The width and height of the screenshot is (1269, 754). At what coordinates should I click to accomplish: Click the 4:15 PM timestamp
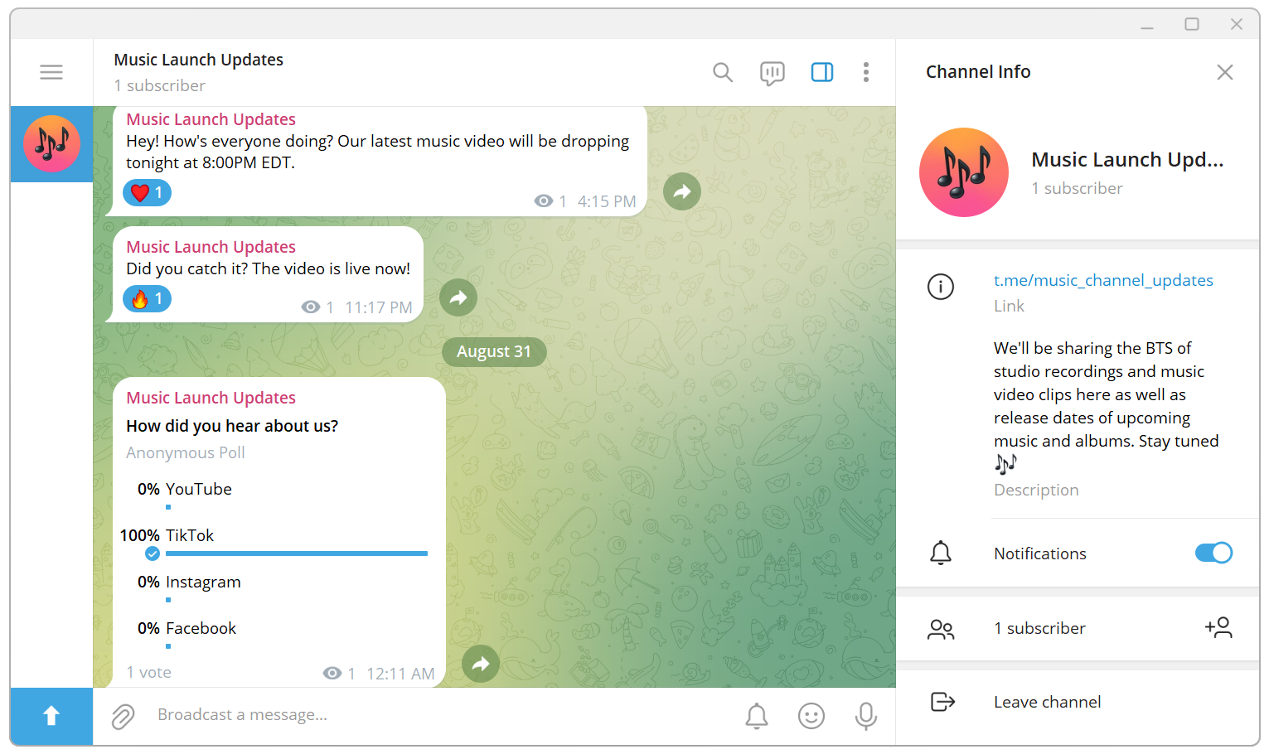coord(607,201)
